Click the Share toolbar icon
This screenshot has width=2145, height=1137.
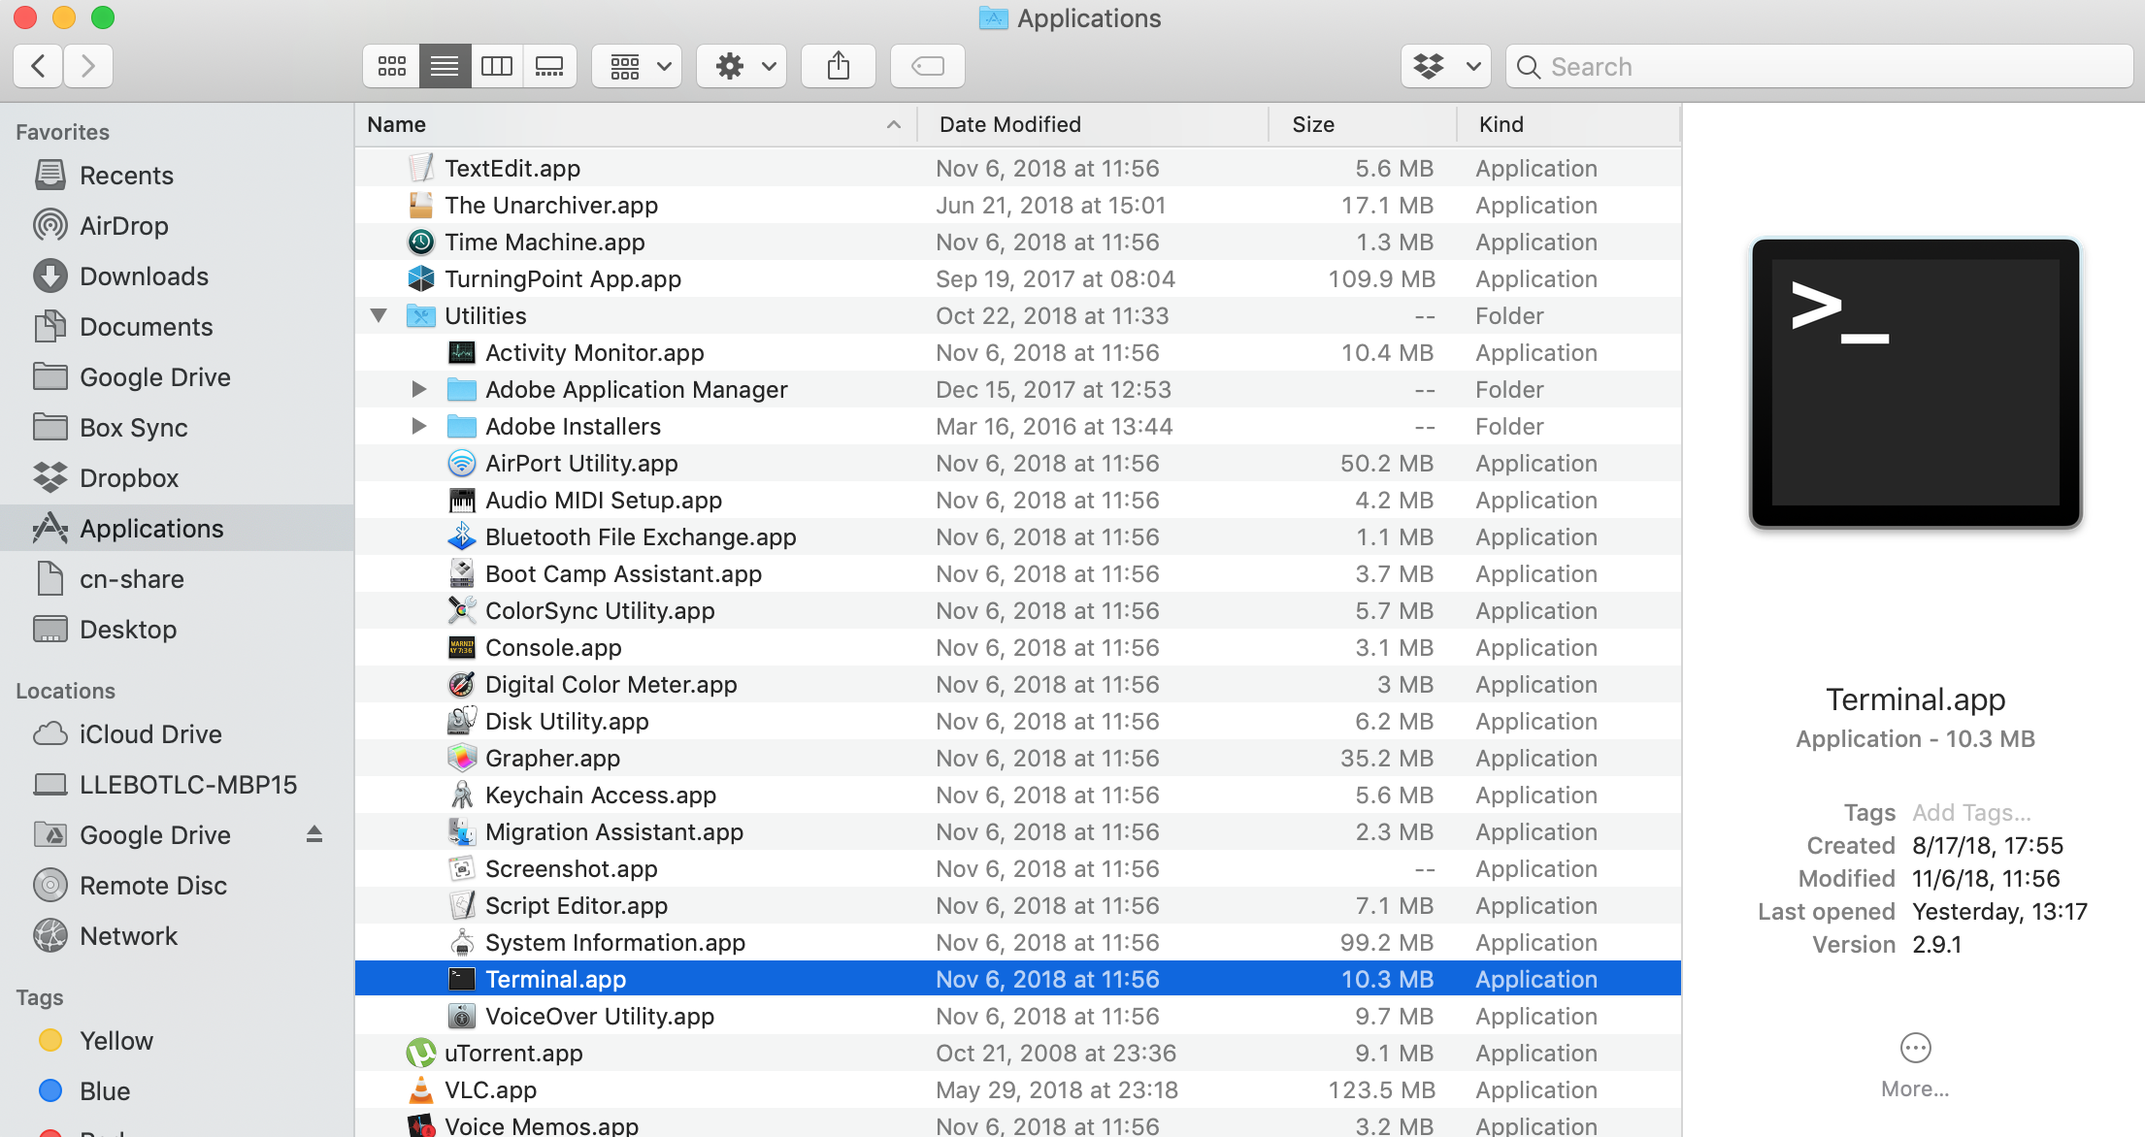(x=838, y=66)
